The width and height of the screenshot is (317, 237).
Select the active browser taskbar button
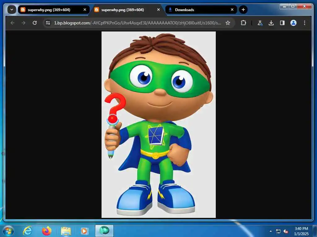[104, 231]
